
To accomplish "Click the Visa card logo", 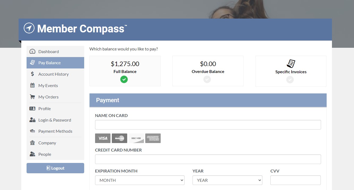I will [103, 138].
